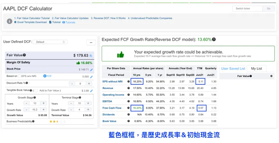This screenshot has height=143, width=279.
Task: Click the Free Cash Flow 16.20% 10 yrs cell
Action: coord(137,108)
